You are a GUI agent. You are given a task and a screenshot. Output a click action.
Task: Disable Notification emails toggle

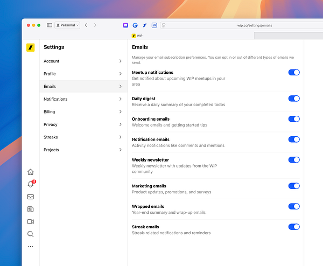click(294, 139)
